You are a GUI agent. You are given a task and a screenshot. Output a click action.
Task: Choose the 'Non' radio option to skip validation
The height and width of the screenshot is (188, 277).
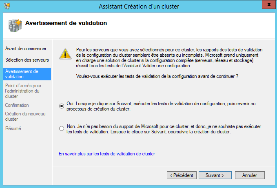coord(62,129)
